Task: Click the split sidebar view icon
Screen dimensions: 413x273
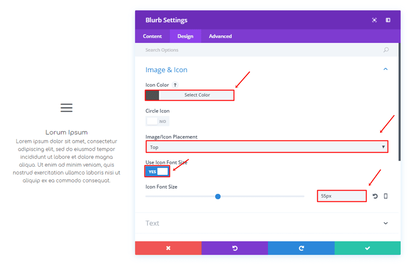Action: tap(388, 20)
